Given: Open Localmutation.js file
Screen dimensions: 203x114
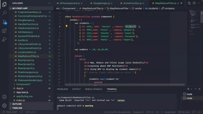Looking at the screenshot, I should pos(27,52).
